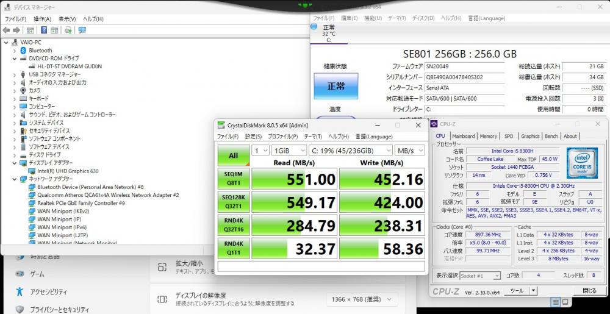The width and height of the screenshot is (610, 314).
Task: Select the Bluetooth device category icon
Action: (23, 51)
